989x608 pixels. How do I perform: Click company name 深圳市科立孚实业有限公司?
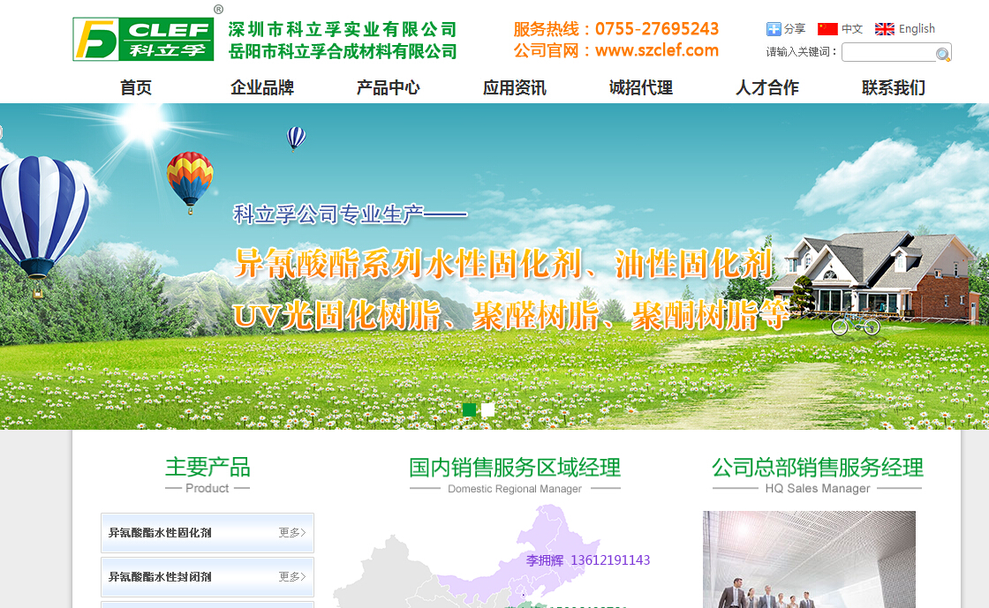click(x=343, y=30)
